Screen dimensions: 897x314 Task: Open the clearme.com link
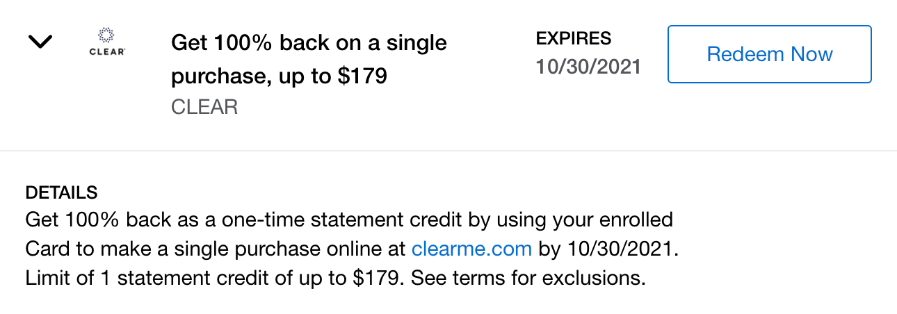pyautogui.click(x=471, y=249)
